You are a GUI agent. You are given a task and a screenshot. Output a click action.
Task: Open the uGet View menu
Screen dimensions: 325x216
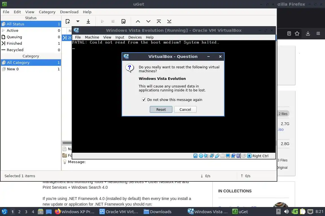click(x=30, y=12)
